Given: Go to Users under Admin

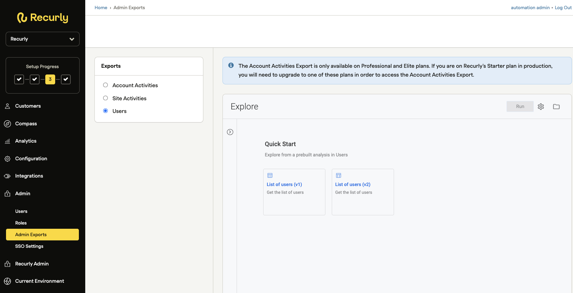Looking at the screenshot, I should 21,211.
